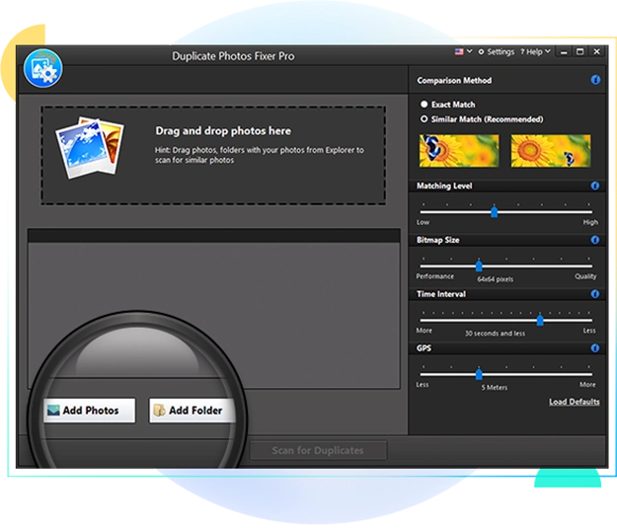The height and width of the screenshot is (532, 617).
Task: Click the 'Performance' bitmap size label
Action: [434, 276]
